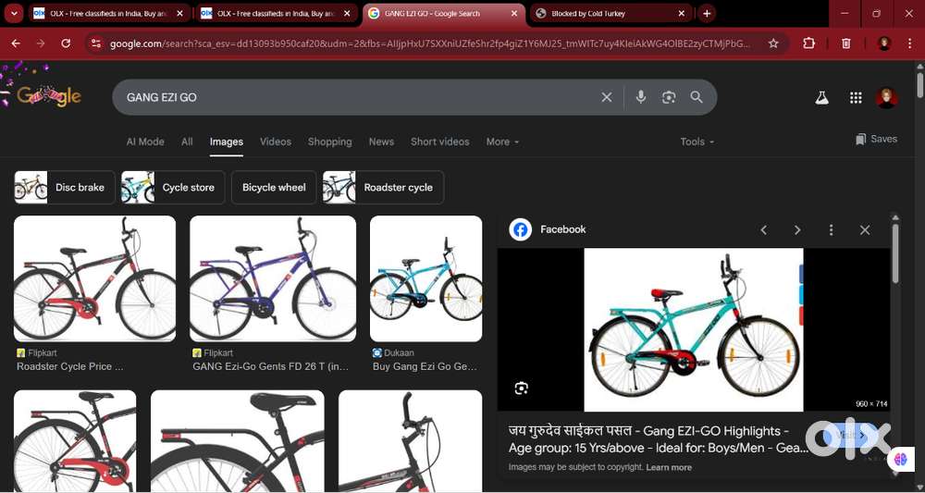Open Google Lens image search

click(669, 97)
